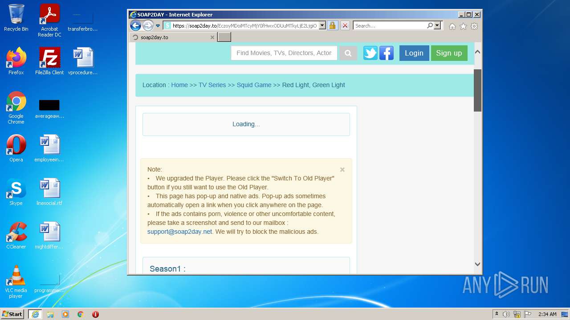Open the Facebook icon link

click(387, 53)
